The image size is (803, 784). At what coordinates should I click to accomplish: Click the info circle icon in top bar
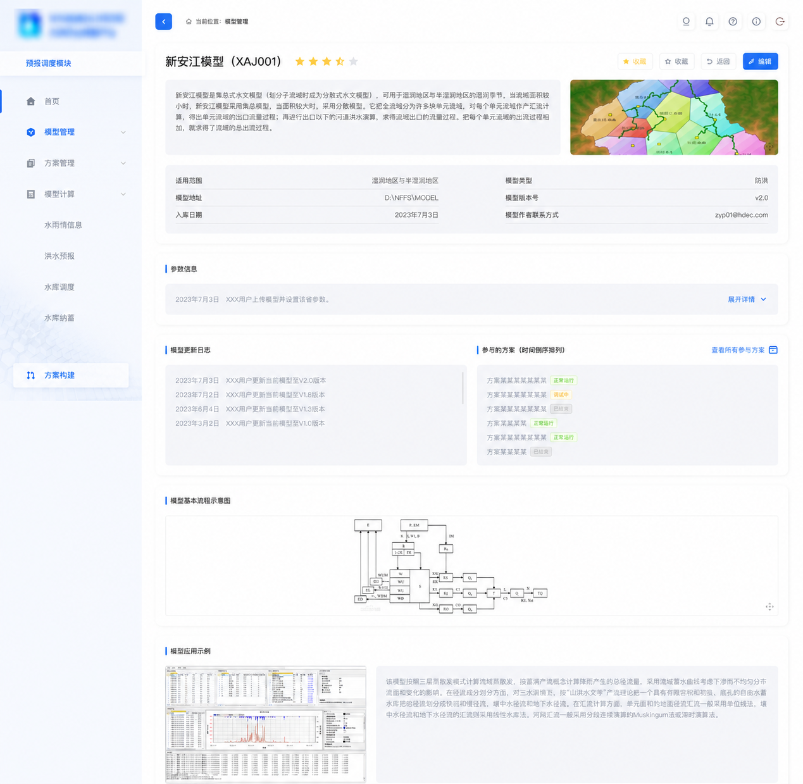click(x=756, y=22)
